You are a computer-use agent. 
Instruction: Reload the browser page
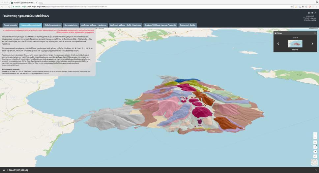[9, 7]
